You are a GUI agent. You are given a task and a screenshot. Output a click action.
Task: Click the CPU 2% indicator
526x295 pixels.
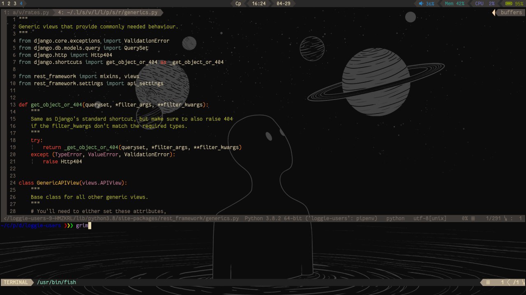tap(484, 4)
